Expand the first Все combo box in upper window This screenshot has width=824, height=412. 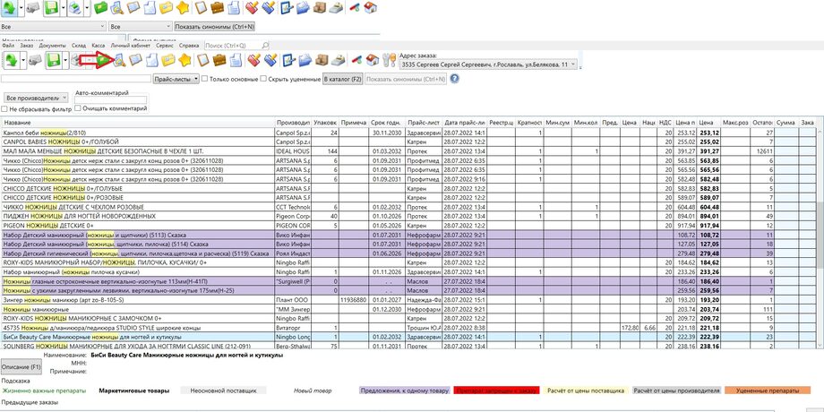(x=54, y=26)
